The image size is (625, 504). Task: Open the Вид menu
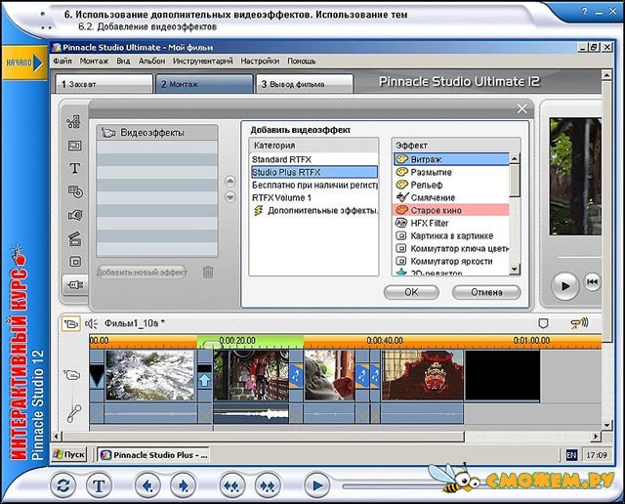[123, 61]
